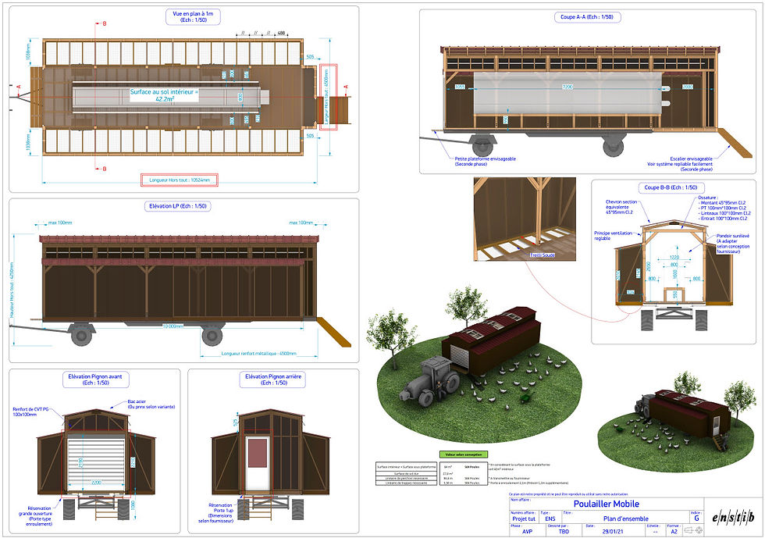Click the 'Poulailler Mobile' project name
The width and height of the screenshot is (765, 538).
pyautogui.click(x=606, y=504)
